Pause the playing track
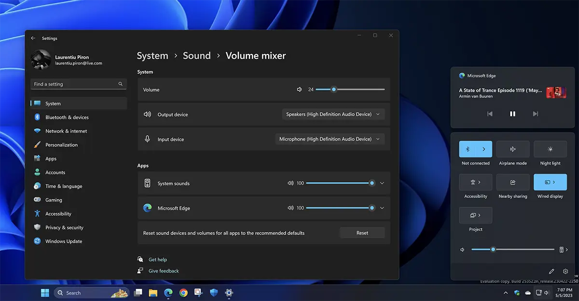The height and width of the screenshot is (301, 579). pos(512,114)
